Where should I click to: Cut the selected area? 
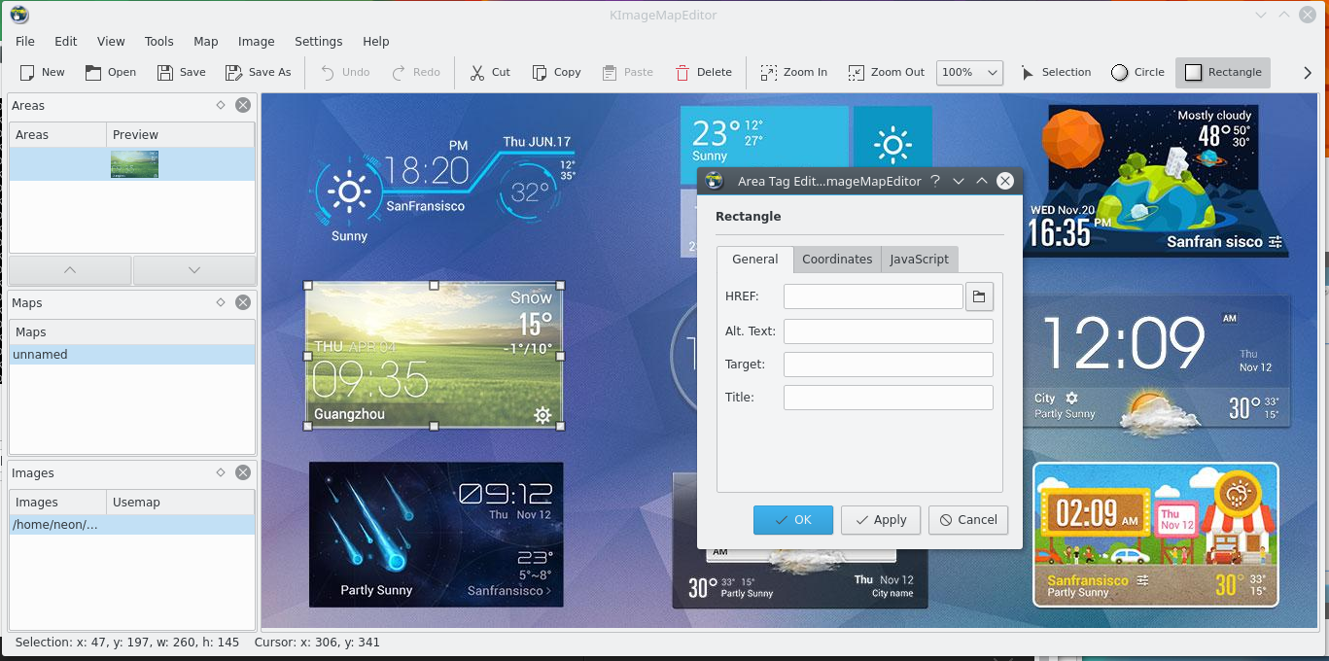point(490,72)
